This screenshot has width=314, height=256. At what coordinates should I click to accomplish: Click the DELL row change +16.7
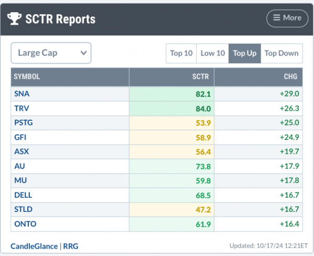(289, 195)
